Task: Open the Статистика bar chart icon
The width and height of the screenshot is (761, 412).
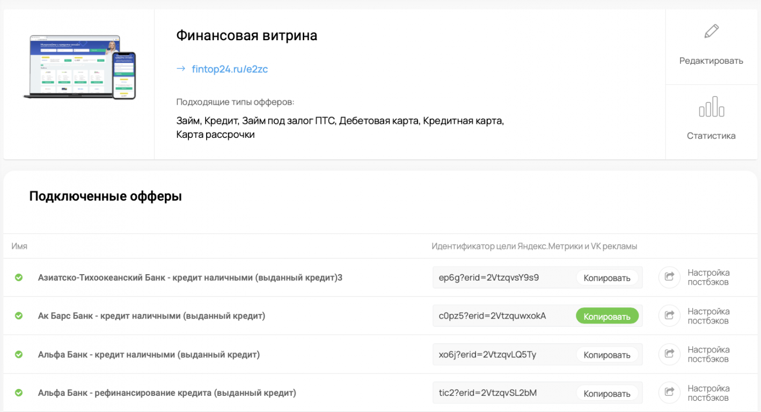Action: [x=711, y=107]
